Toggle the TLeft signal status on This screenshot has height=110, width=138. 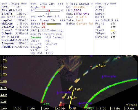pos(112,30)
